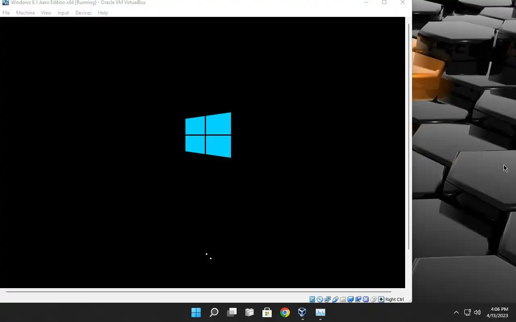Screen dimensions: 516x322
Task: Click the CPU virtualization status icon
Action: click(x=366, y=299)
